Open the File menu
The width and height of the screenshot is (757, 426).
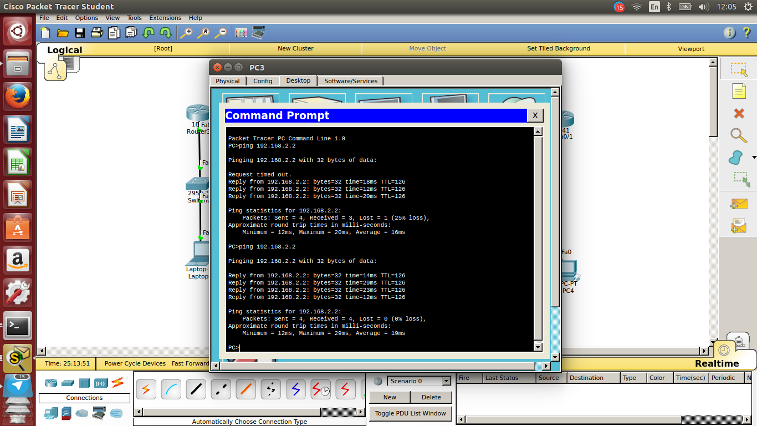44,18
